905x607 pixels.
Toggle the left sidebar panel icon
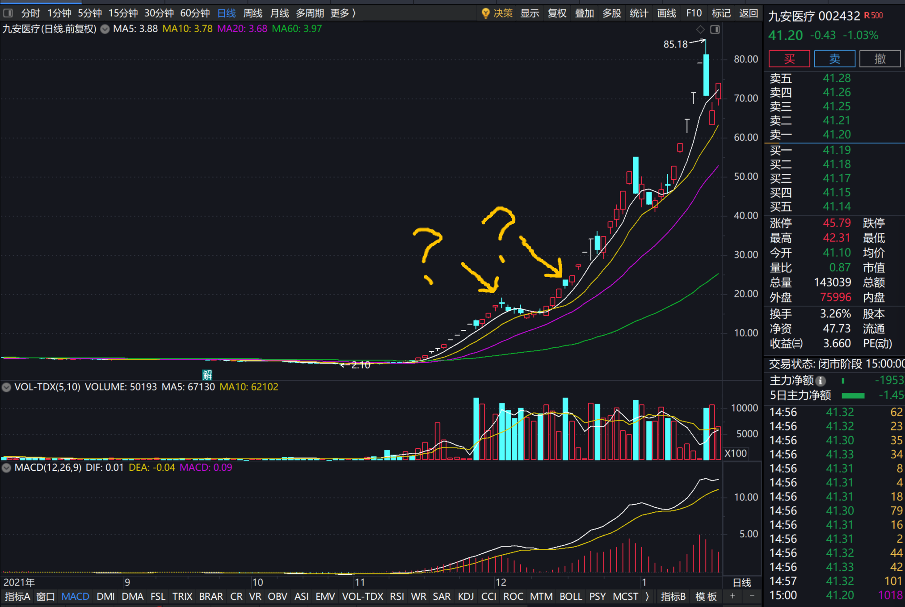pyautogui.click(x=8, y=13)
